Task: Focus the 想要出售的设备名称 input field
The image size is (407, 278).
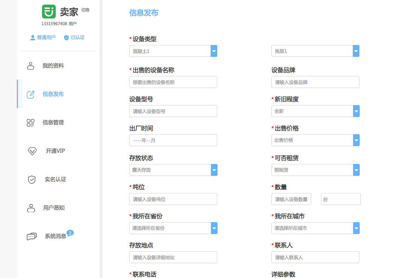Action: point(173,82)
